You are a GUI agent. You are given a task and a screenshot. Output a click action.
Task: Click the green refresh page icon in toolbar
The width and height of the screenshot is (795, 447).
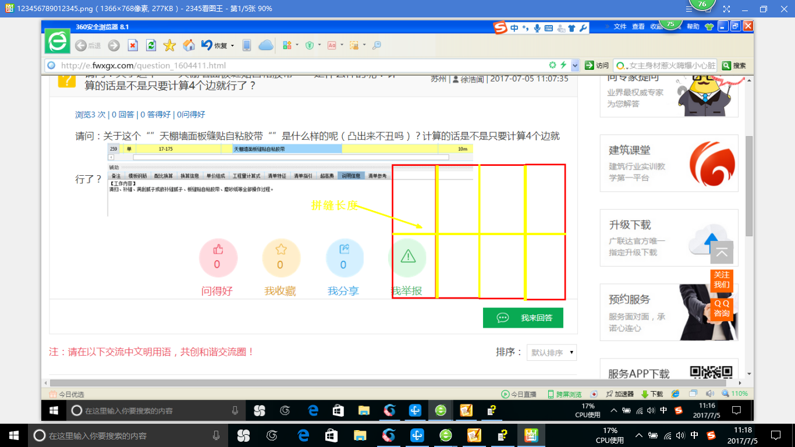(x=151, y=45)
